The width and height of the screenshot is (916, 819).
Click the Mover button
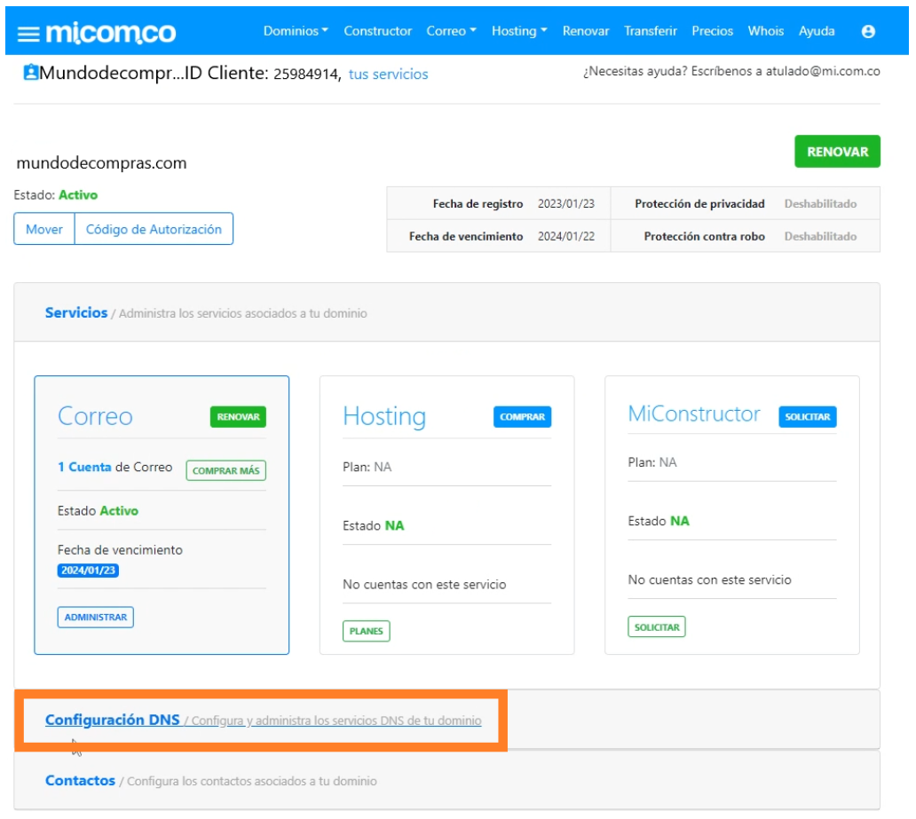click(x=44, y=229)
